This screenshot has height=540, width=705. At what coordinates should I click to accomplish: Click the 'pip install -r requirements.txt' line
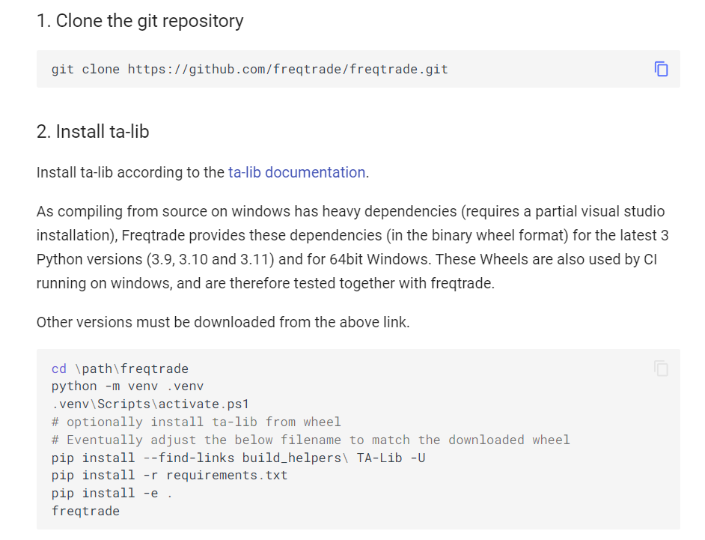(x=169, y=475)
